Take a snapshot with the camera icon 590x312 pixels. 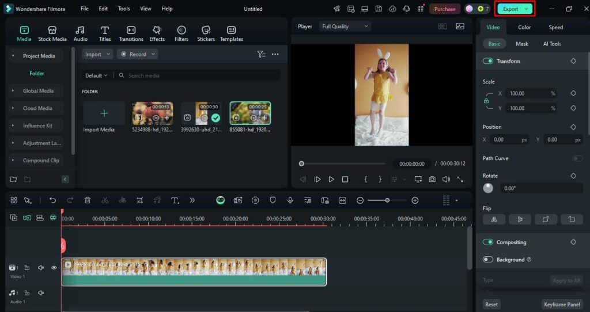click(432, 180)
